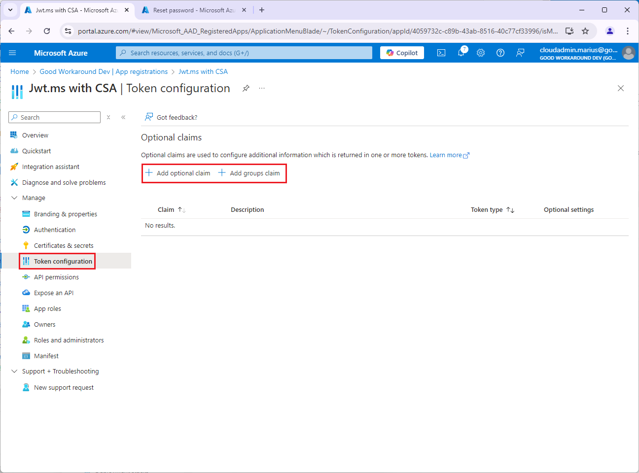
Task: Click Add groups claim
Action: click(x=249, y=173)
